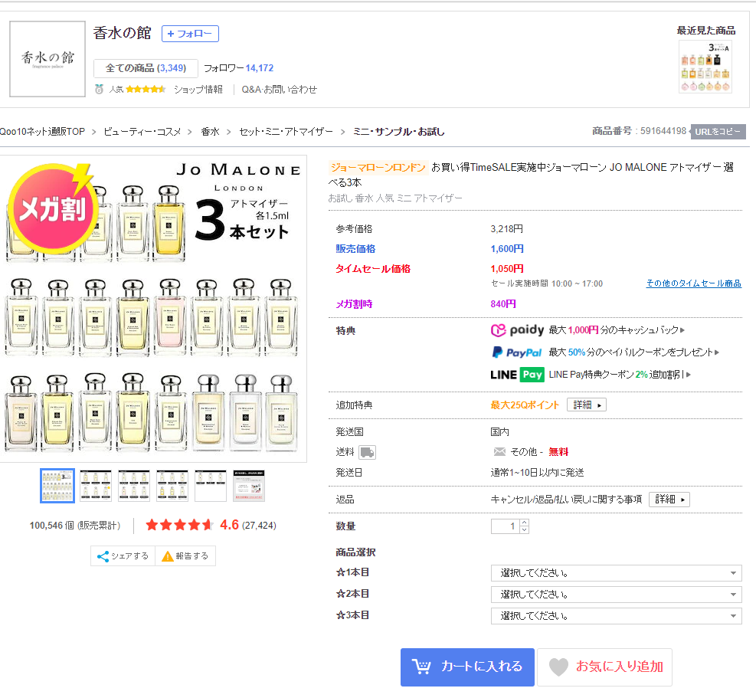Open ☆1本目 selection dropdown
This screenshot has height=698, width=756.
(616, 573)
